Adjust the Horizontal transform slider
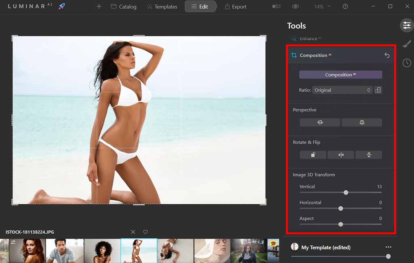414x263 pixels. pos(340,209)
